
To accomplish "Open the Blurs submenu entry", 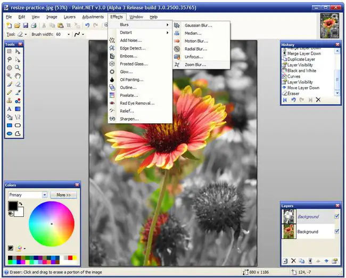I will [141, 24].
